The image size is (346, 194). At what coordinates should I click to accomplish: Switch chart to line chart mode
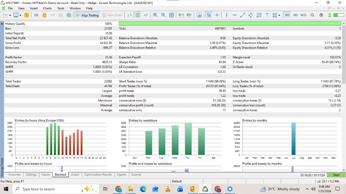[146, 15]
